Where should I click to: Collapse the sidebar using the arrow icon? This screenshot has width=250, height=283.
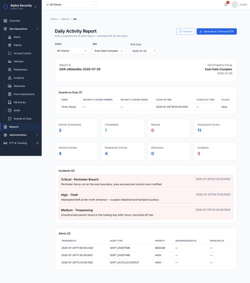pos(35,6)
